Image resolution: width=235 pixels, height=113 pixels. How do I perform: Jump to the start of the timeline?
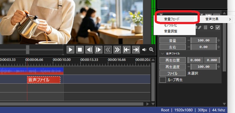(x=127, y=50)
